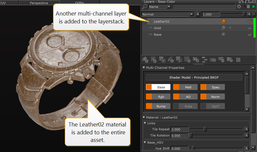Toggle visibility of the Gold layer
The width and height of the screenshot is (257, 152).
click(x=150, y=28)
